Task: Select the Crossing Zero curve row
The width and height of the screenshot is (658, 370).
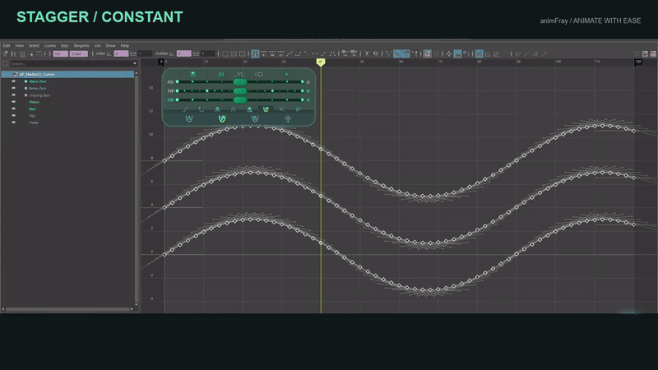Action: tap(39, 95)
